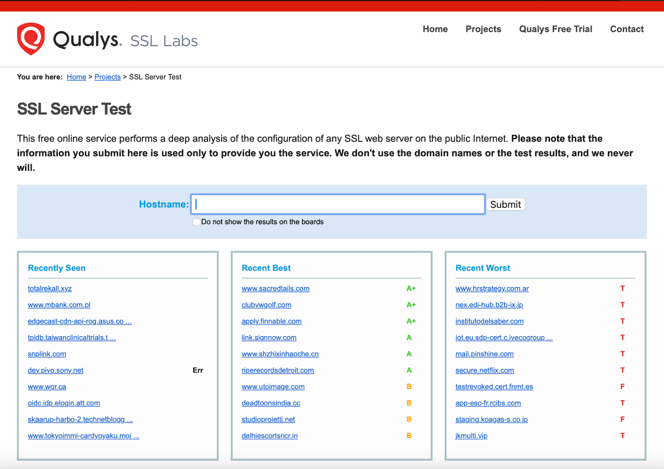This screenshot has height=469, width=664.
Task: Click the Err status beside dev.pivo.sony.net
Action: click(x=198, y=370)
